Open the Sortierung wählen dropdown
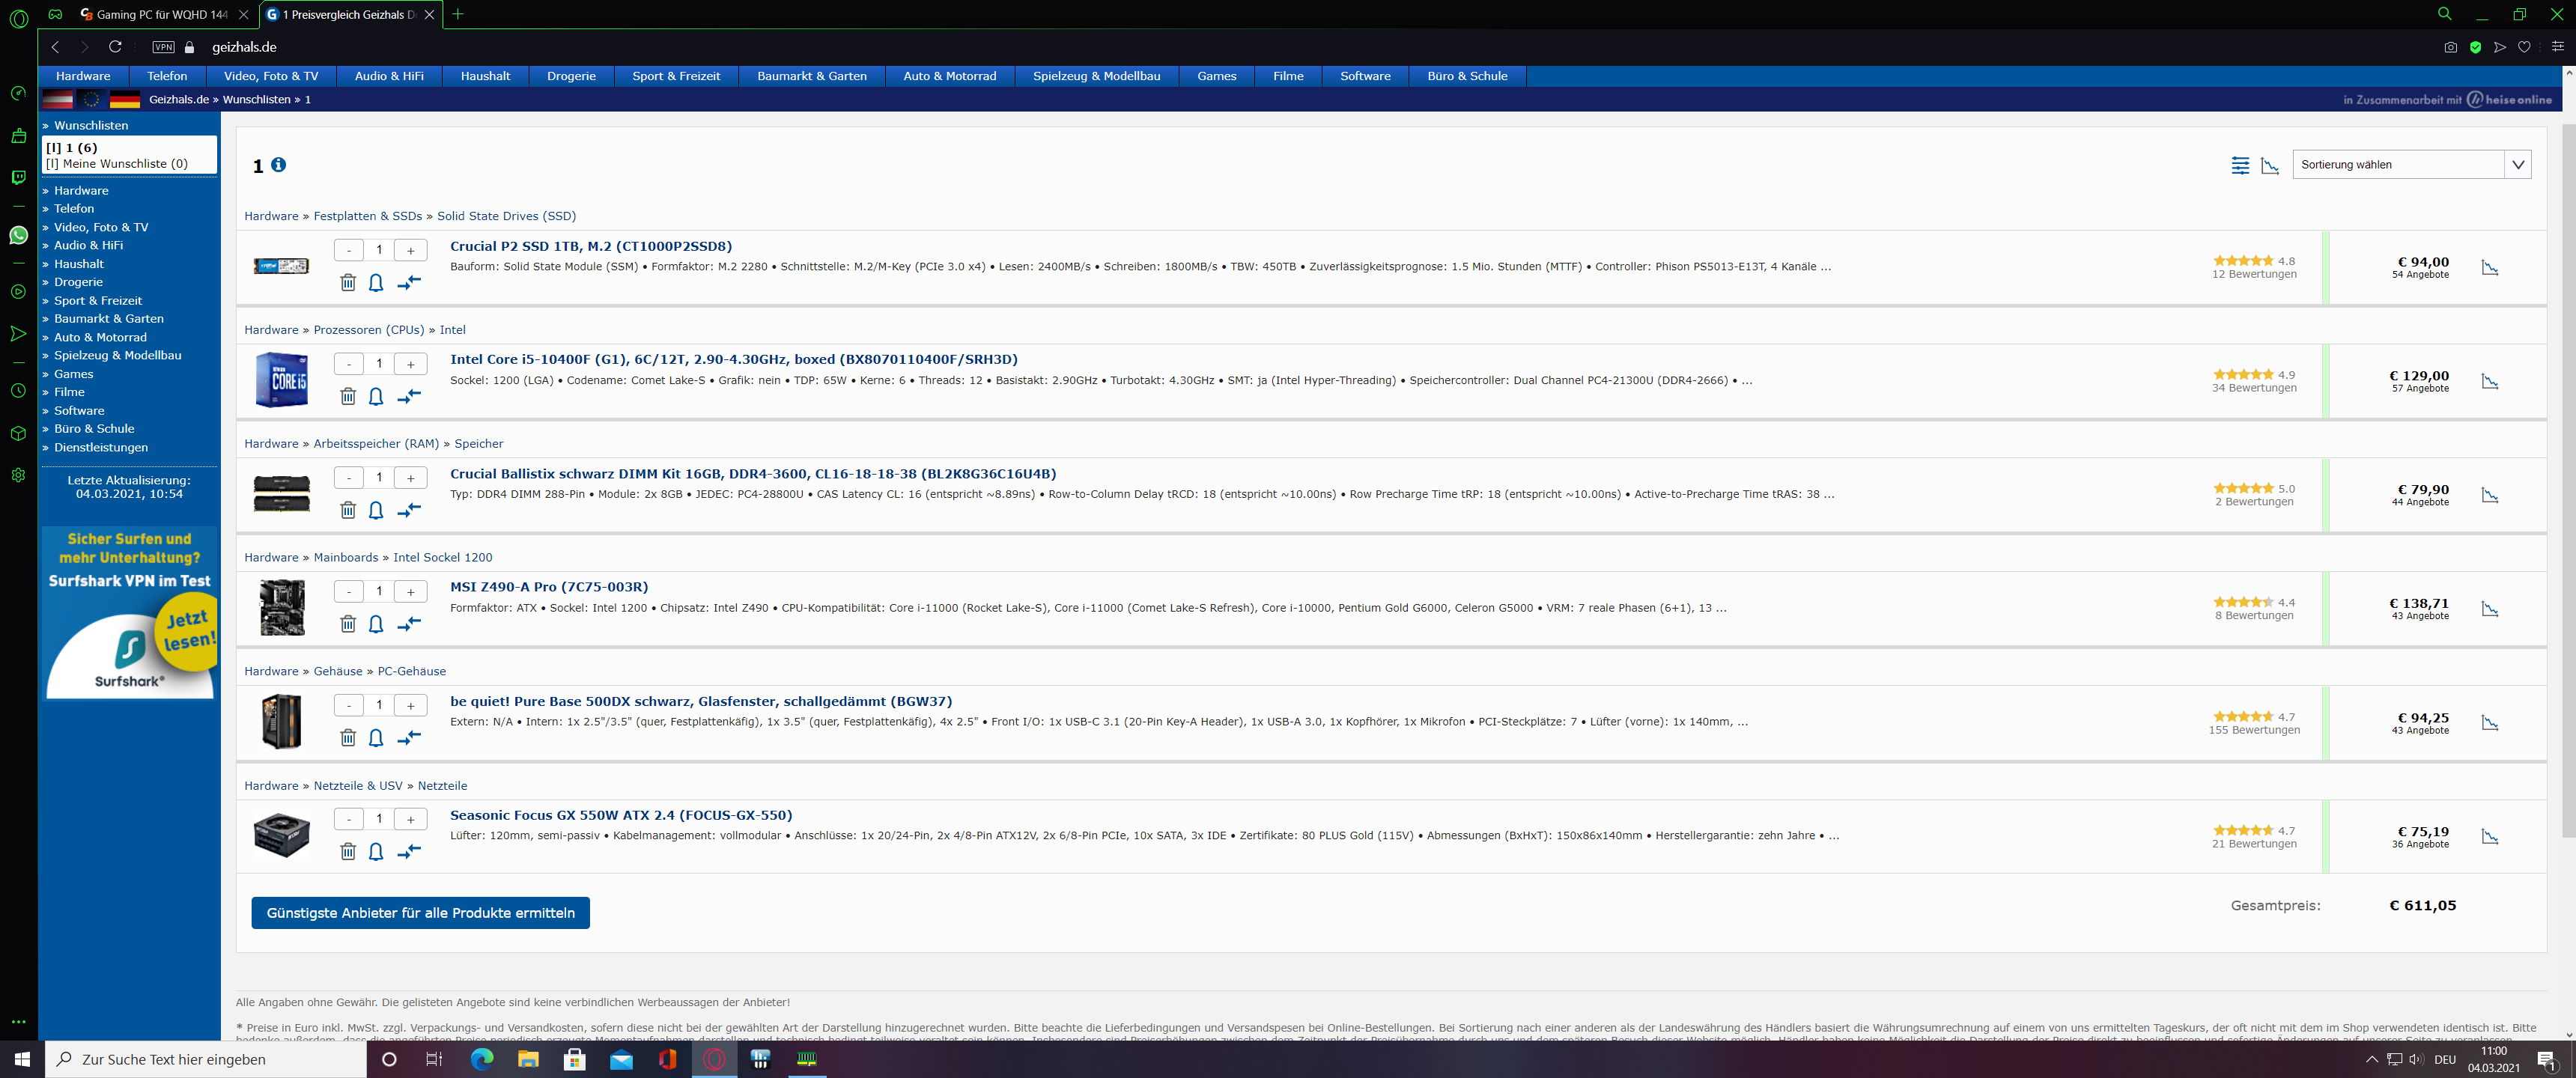Screen dimensions: 2576x1078 [x=2410, y=165]
